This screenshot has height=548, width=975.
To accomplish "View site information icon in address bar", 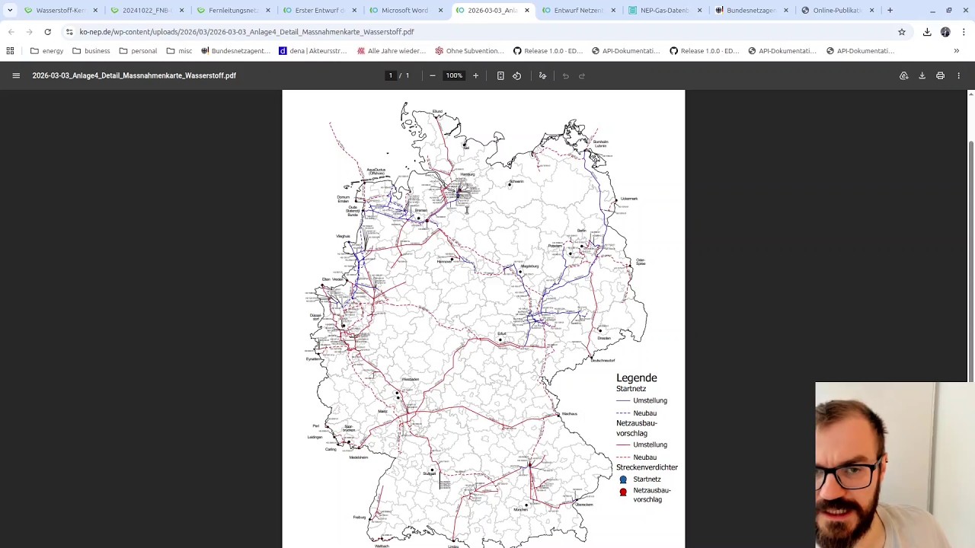I will (69, 32).
